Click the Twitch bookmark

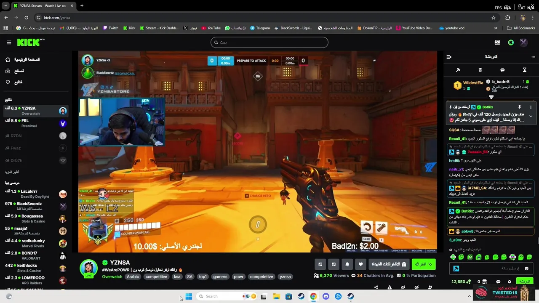tap(111, 28)
